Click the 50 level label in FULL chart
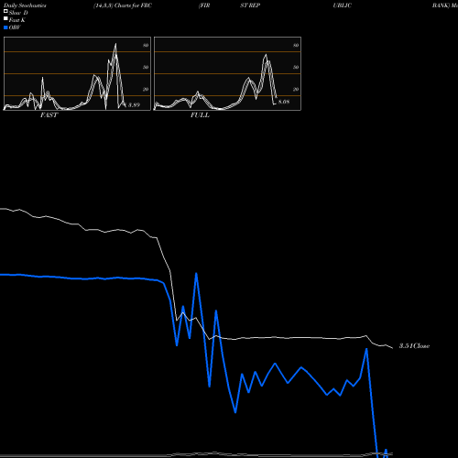Viewport: 458px width, 458px height. pos(296,67)
